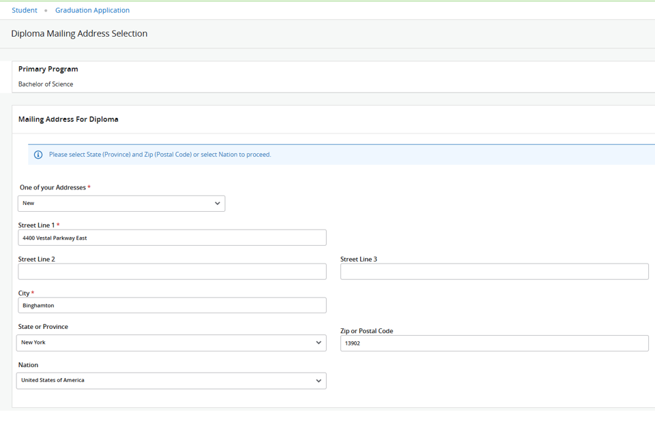The image size is (655, 425).
Task: Click the Street Line 1 label
Action: tap(37, 225)
